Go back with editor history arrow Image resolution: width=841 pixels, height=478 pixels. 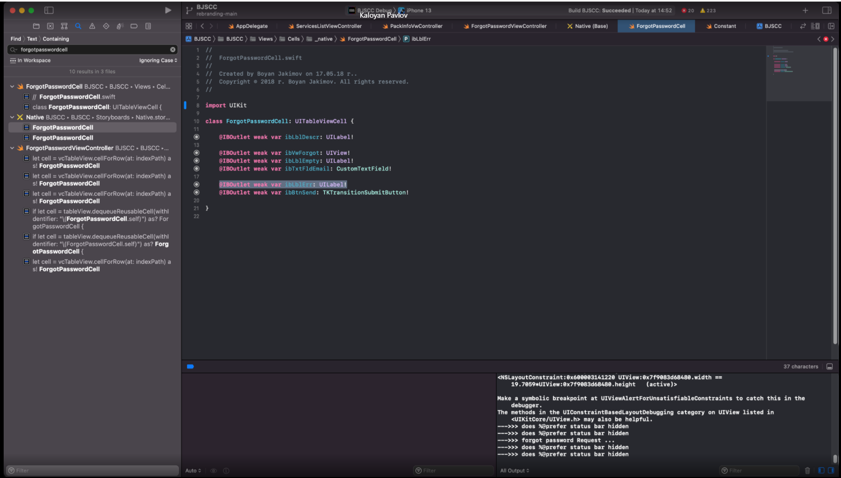coord(202,26)
